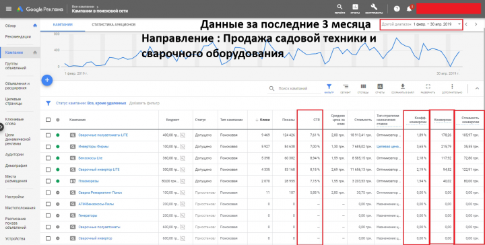Open status dot dropdown for Плазморезы
Screen dimensions: 485x245
tap(57, 181)
